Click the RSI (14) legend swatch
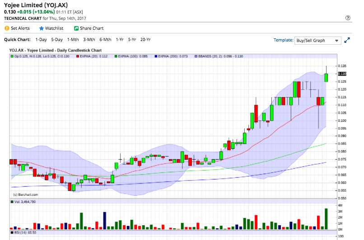Viewport: 364px width, 240px height. click(x=12, y=233)
